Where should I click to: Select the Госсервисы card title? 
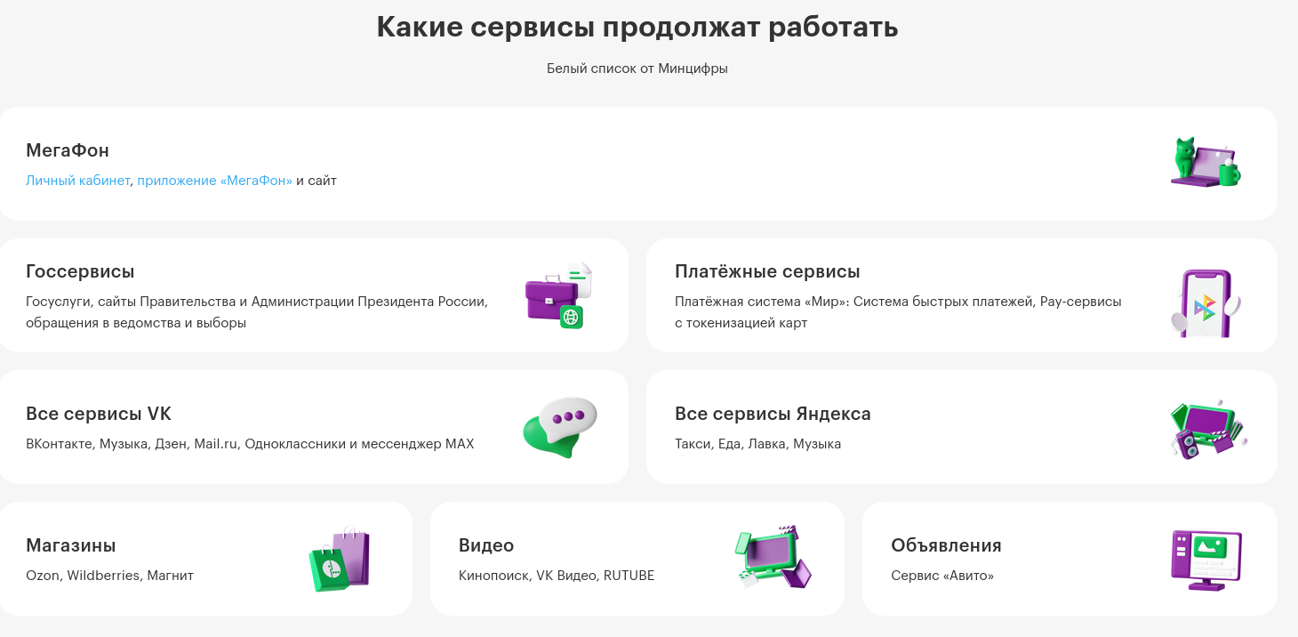click(80, 271)
